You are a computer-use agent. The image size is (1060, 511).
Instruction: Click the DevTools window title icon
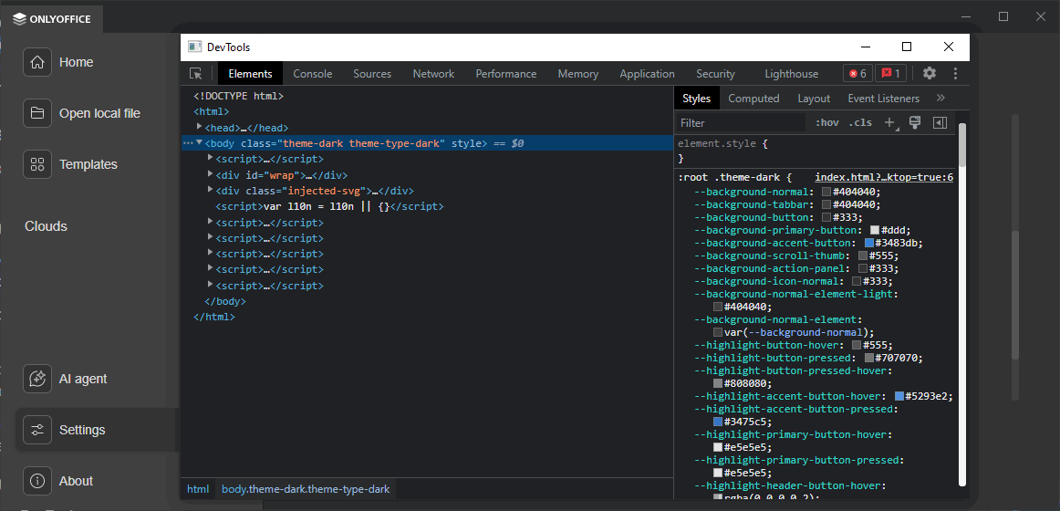(195, 47)
